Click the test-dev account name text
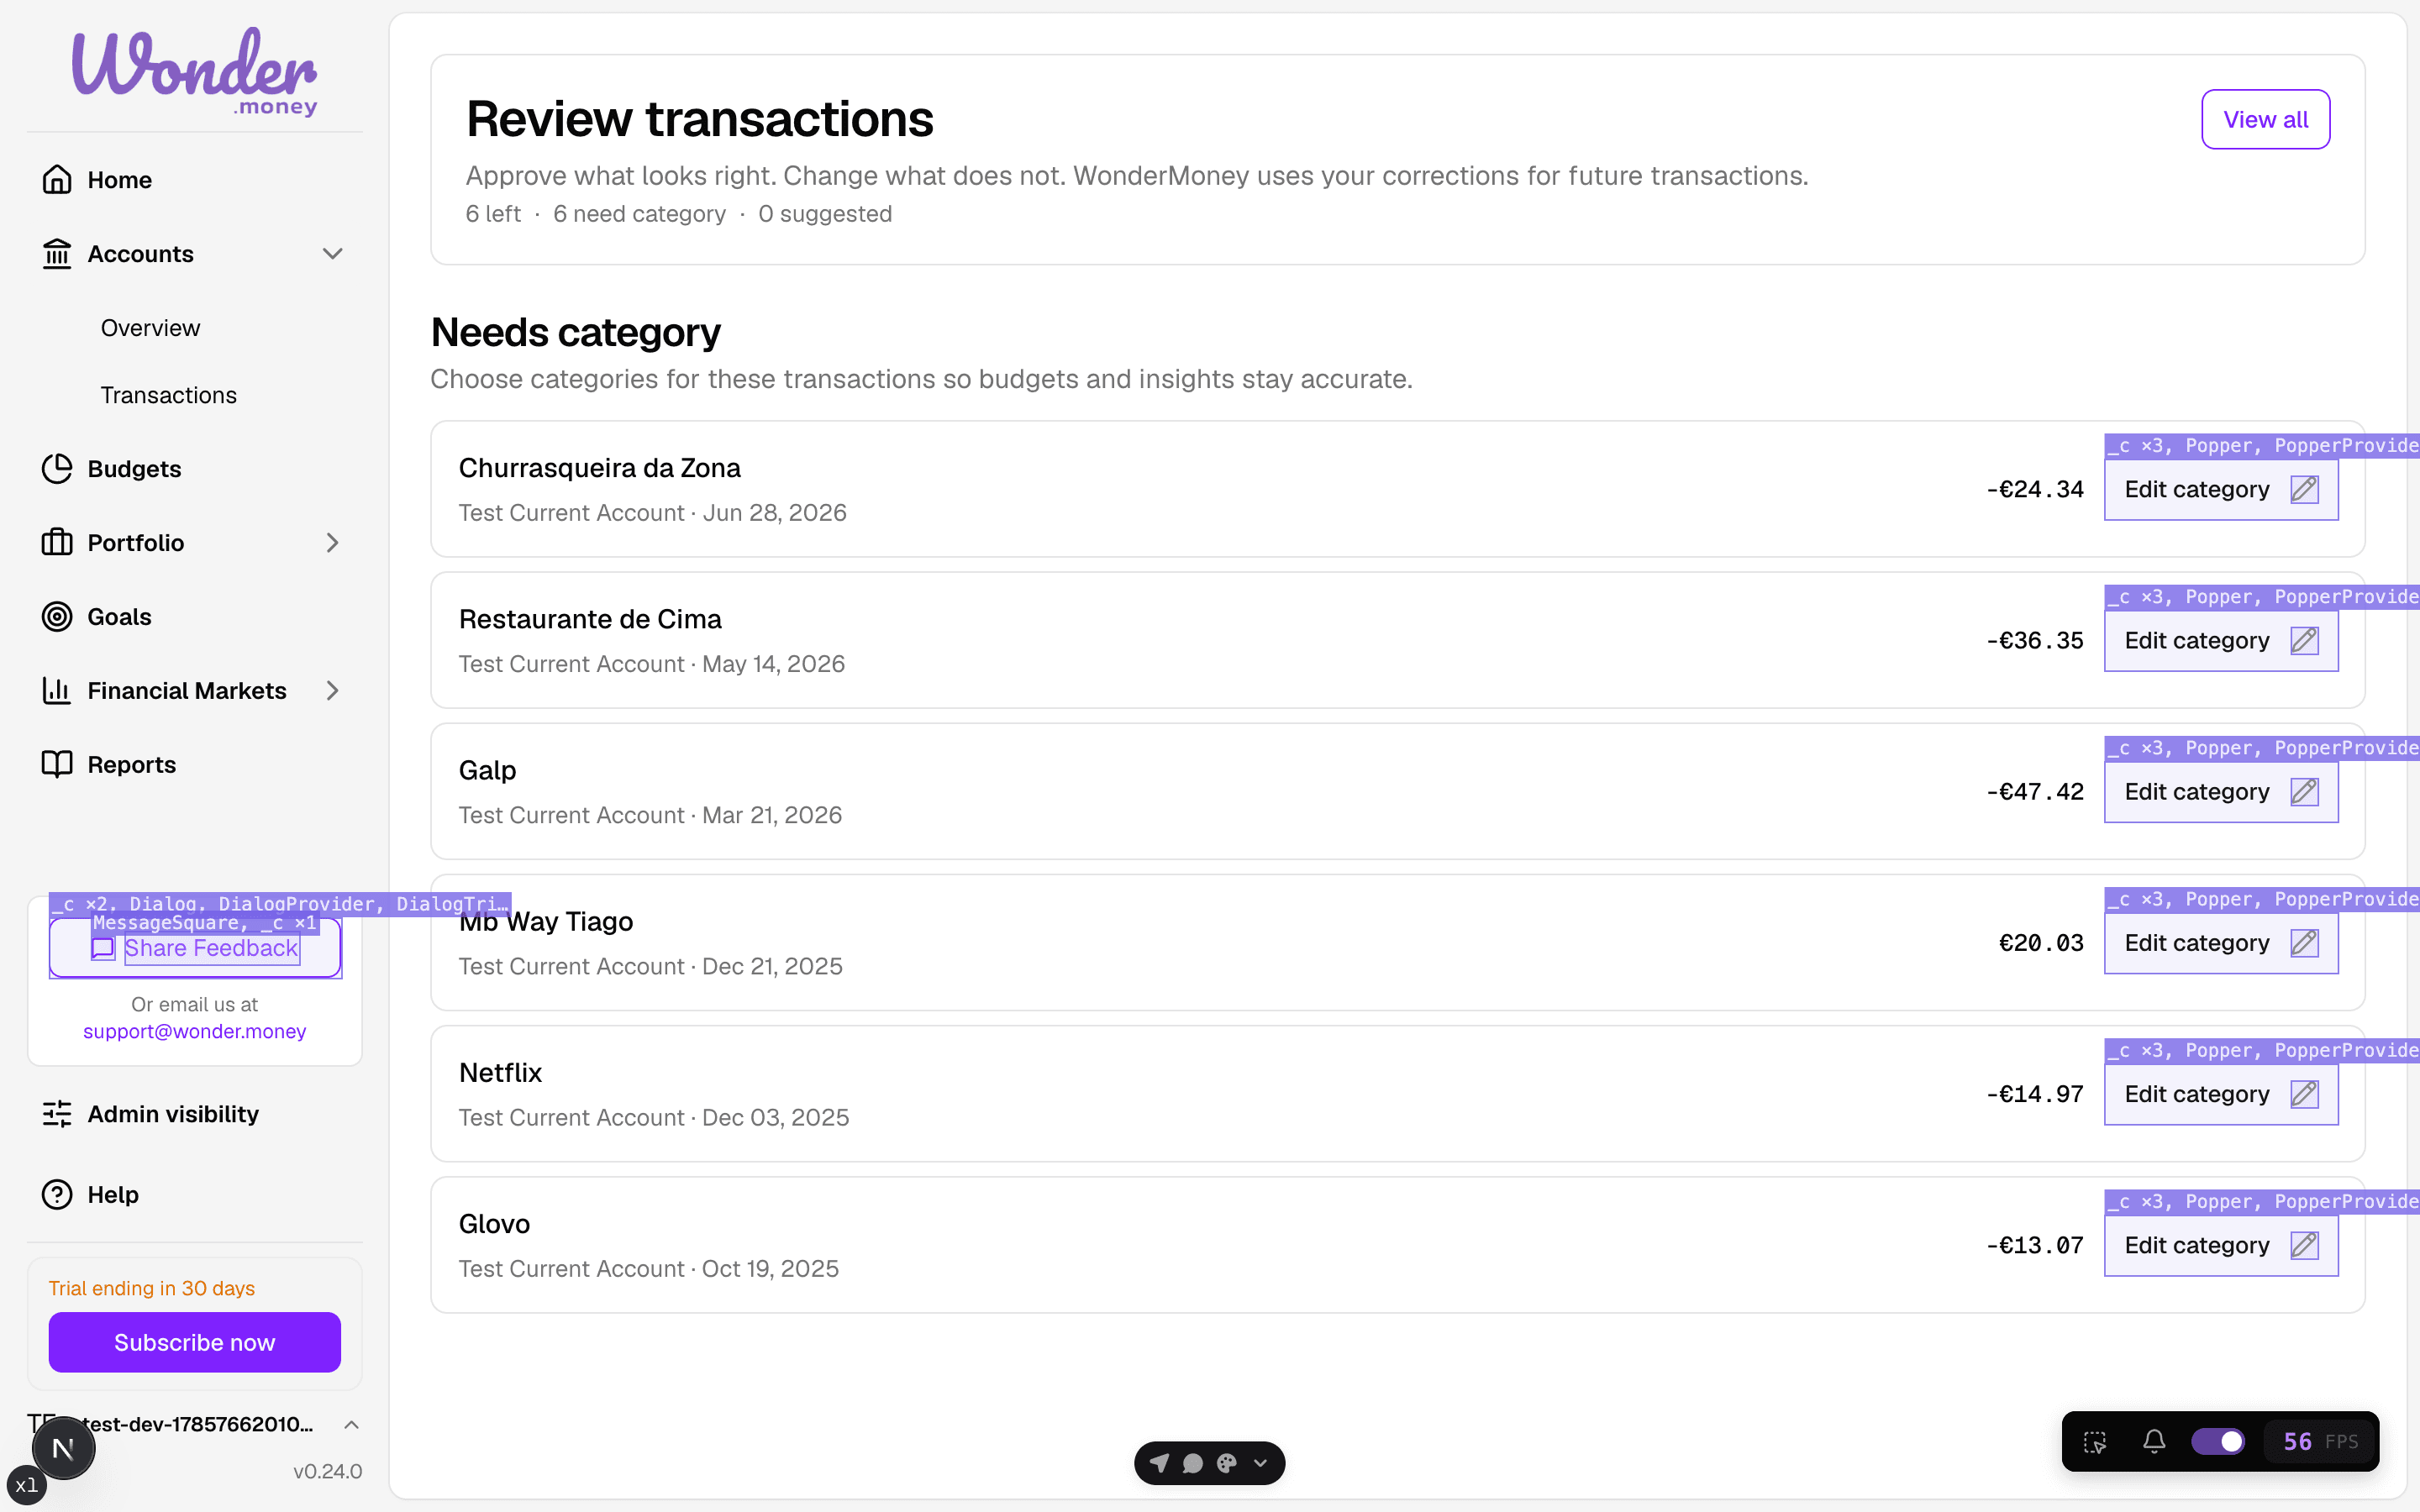The height and width of the screenshot is (1512, 2420). coord(198,1424)
